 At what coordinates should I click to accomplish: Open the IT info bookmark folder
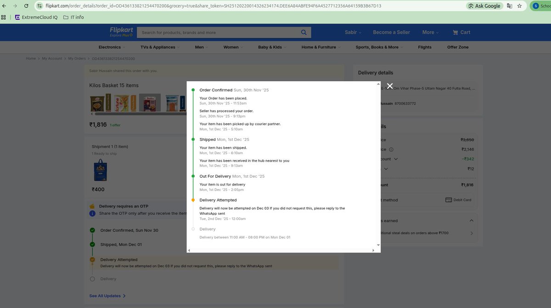(73, 17)
